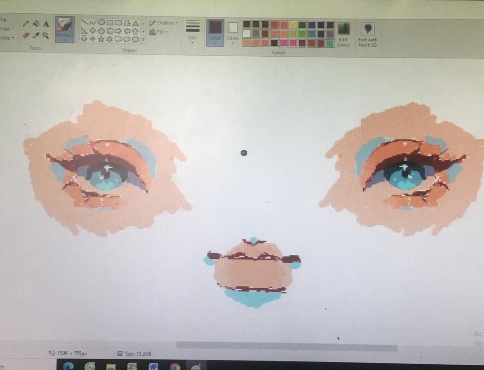
Task: Activate Color 1 selector
Action: point(215,33)
